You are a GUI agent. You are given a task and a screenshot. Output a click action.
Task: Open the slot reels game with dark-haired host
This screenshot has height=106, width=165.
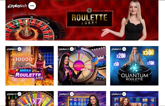[82, 99]
